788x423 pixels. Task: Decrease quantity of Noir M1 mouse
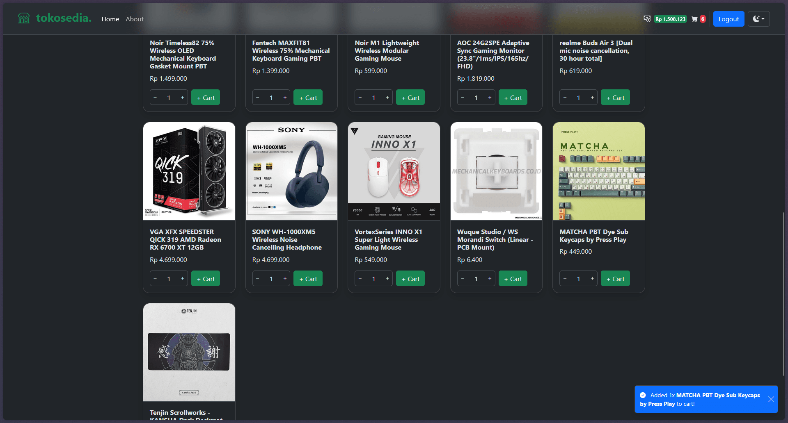tap(360, 98)
